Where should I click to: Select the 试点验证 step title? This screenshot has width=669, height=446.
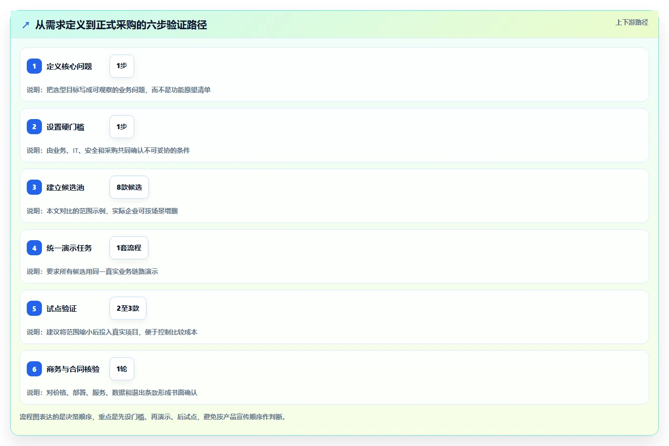[62, 308]
